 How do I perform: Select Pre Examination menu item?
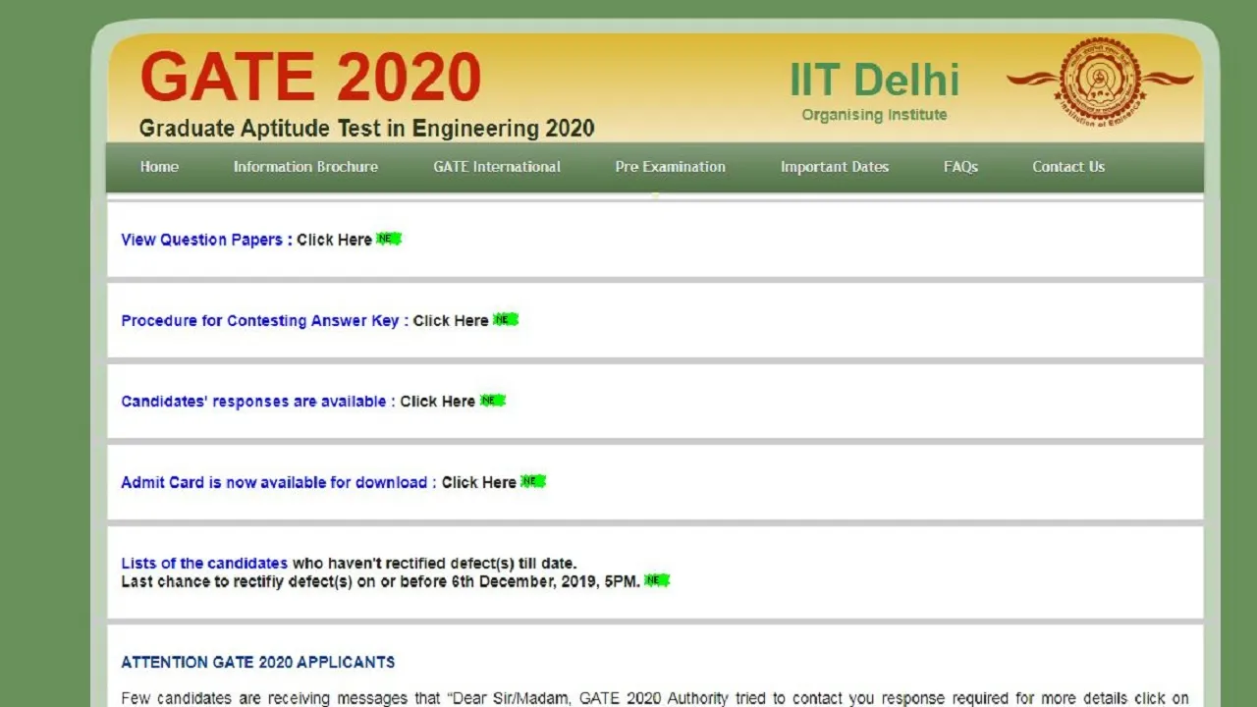tap(671, 167)
